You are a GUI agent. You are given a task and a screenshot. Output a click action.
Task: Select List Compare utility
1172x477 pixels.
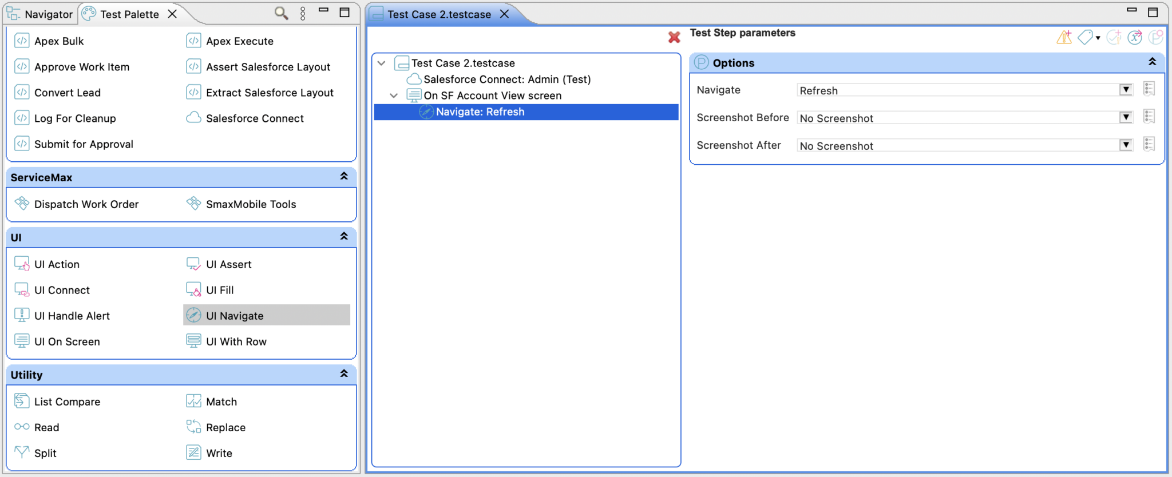coord(57,402)
